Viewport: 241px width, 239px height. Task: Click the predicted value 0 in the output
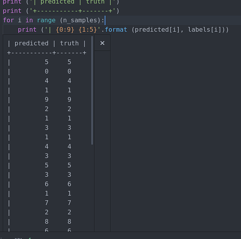47,71
